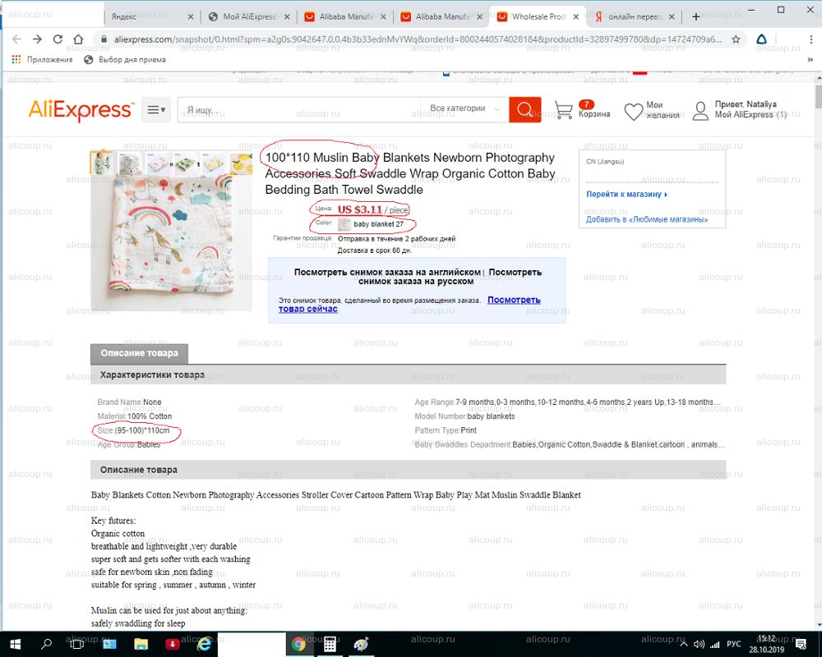Click Добавить в Любимые магазины link

pyautogui.click(x=646, y=219)
